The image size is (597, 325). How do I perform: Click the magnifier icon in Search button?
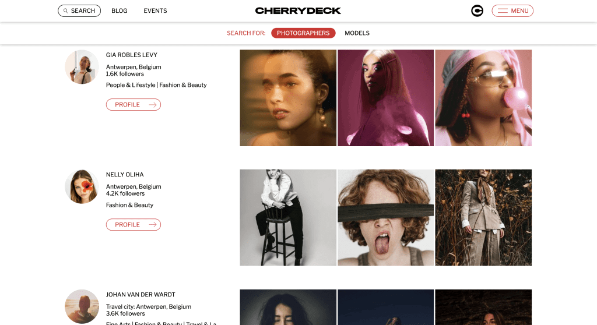click(65, 10)
